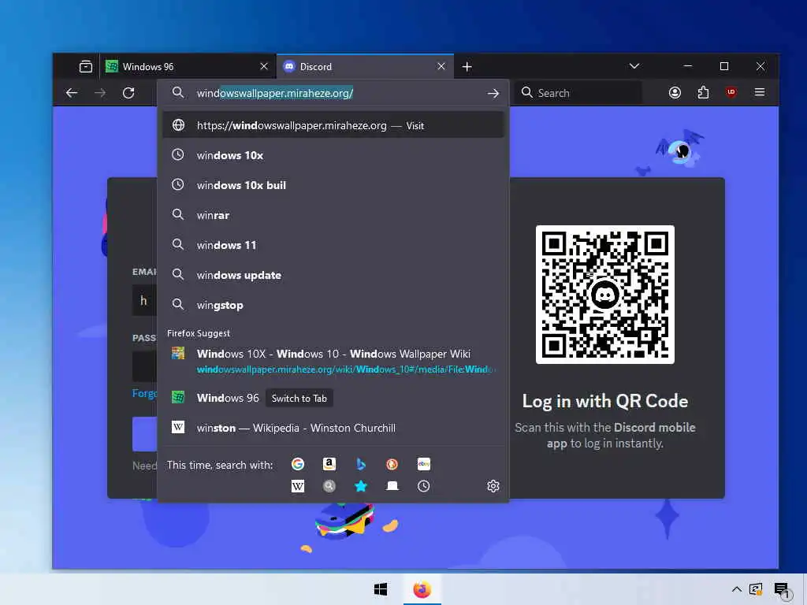Search this time with Google

pos(298,464)
